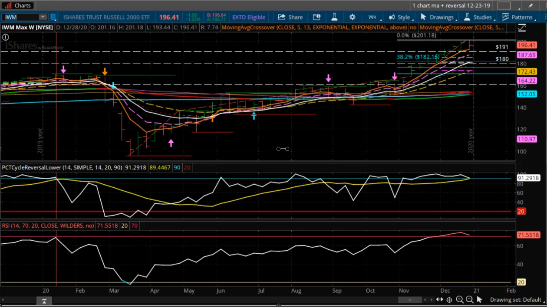This screenshot has height=307, width=547.
Task: Toggle the chart scale icon above price axis
Action: coord(522,28)
